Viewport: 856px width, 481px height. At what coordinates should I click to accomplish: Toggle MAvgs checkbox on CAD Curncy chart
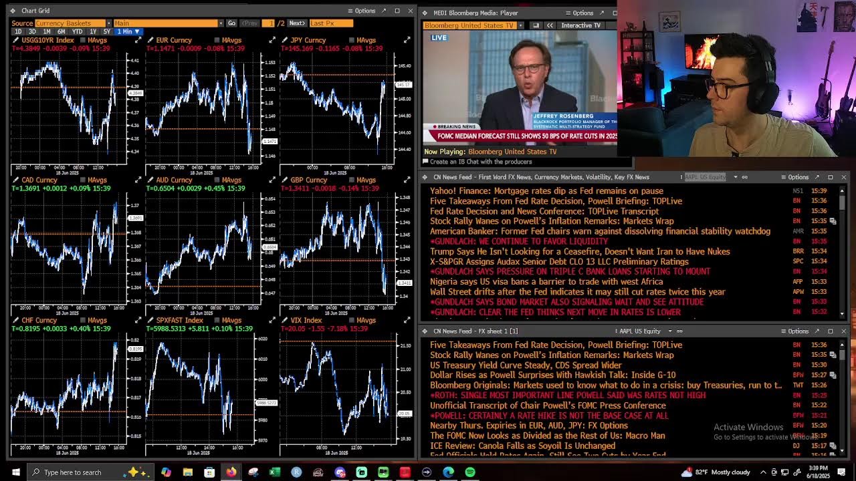(x=83, y=180)
